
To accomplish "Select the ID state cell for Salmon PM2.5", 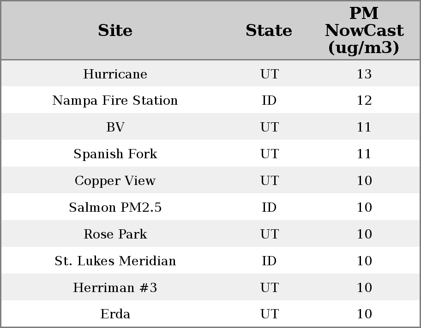I will pos(269,208).
